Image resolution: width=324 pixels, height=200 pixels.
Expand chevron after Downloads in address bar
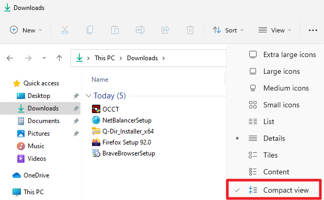[164, 59]
